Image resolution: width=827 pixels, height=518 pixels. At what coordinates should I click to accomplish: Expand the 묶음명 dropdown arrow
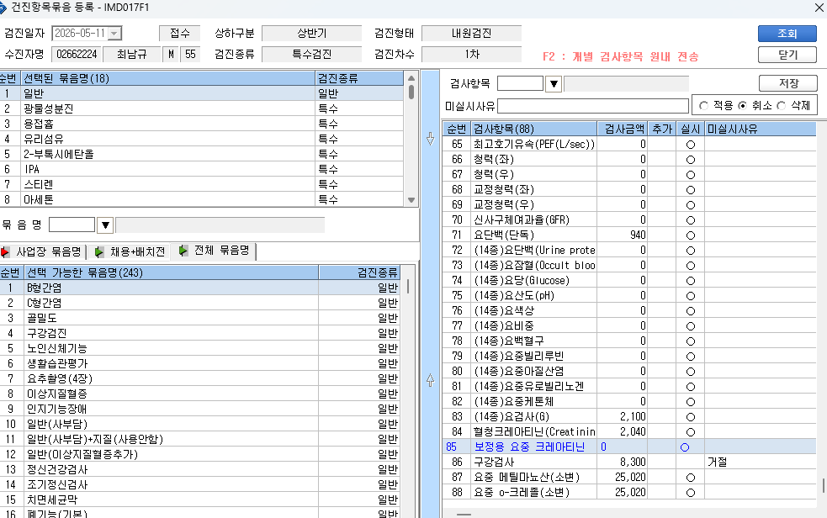tap(105, 225)
